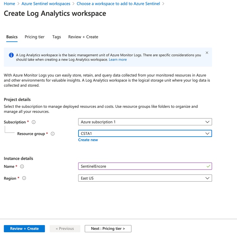Image resolution: width=237 pixels, height=237 pixels.
Task: Switch to the Pricing tier tab
Action: click(x=35, y=37)
